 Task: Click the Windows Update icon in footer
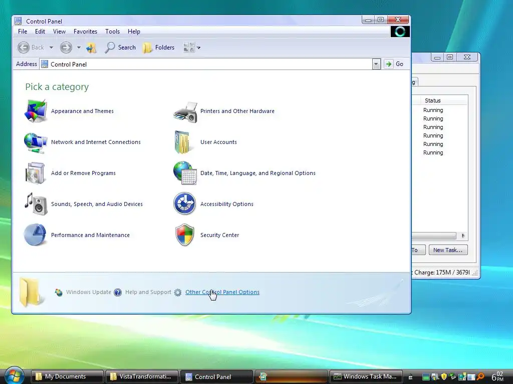(x=59, y=292)
